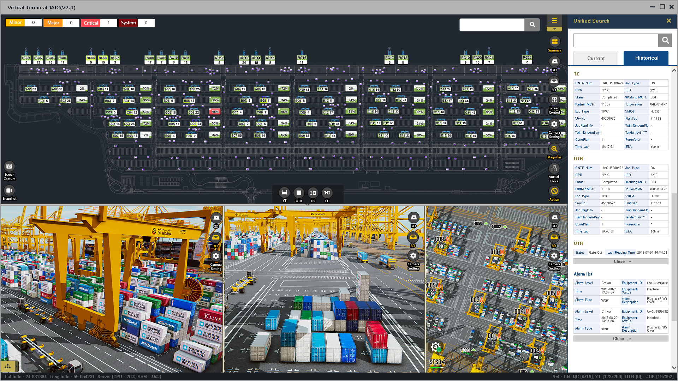Toggle the RS equipment filter
The height and width of the screenshot is (381, 678).
(x=313, y=193)
